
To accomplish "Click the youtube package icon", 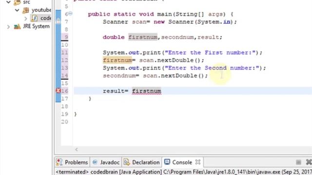I will (26, 10).
